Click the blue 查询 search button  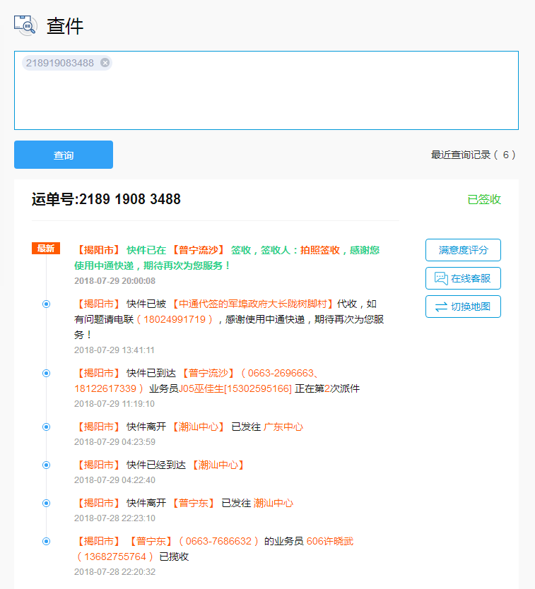[64, 155]
